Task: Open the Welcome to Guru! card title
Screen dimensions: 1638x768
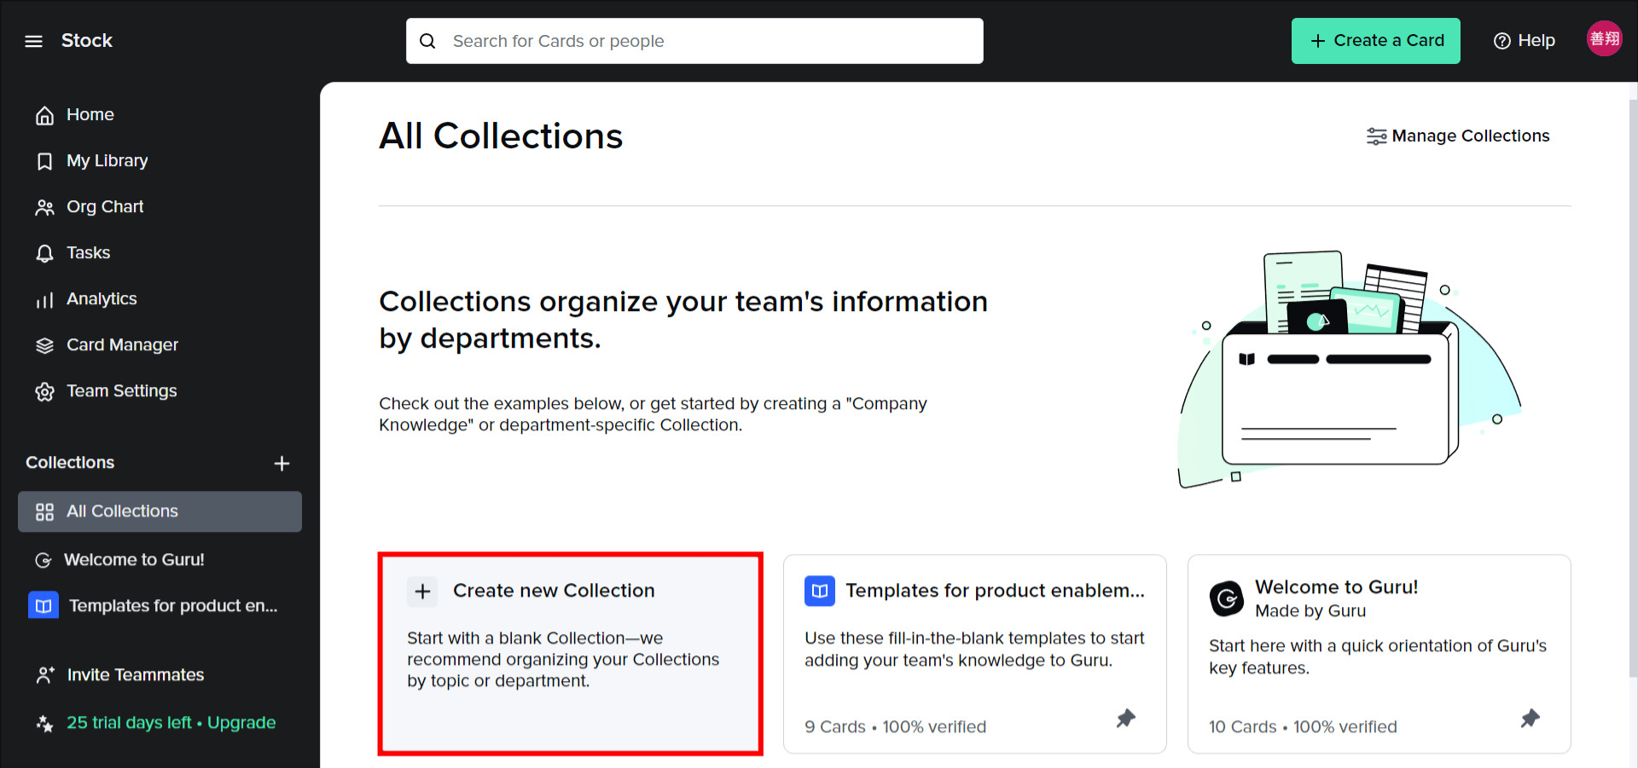Action: click(x=1336, y=587)
